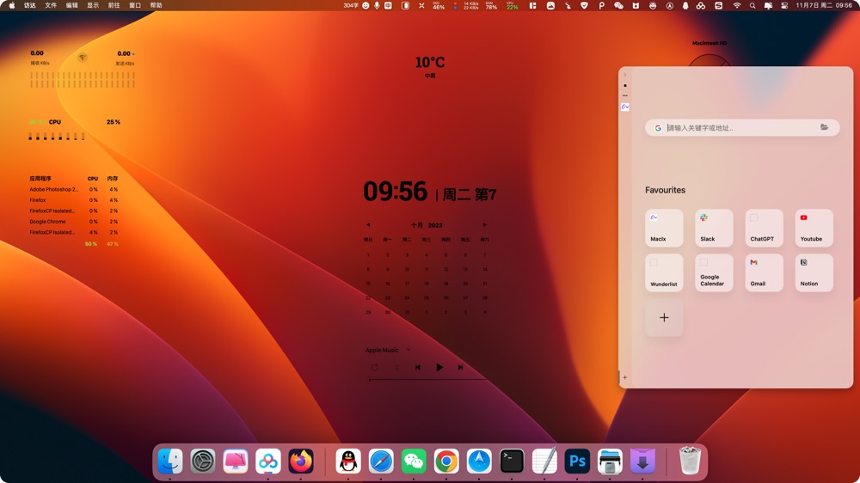Toggle shuffle in music widget
The width and height of the screenshot is (860, 483).
[x=396, y=367]
